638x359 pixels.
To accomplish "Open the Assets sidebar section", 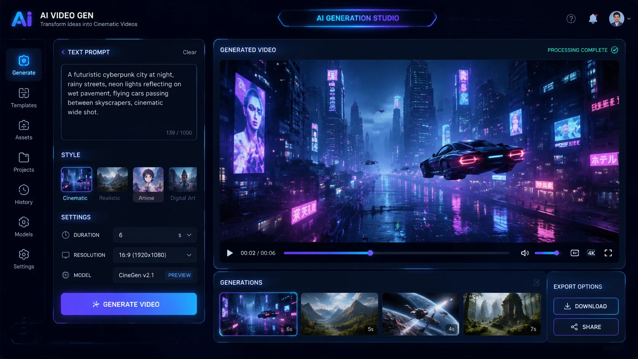I will coord(24,130).
